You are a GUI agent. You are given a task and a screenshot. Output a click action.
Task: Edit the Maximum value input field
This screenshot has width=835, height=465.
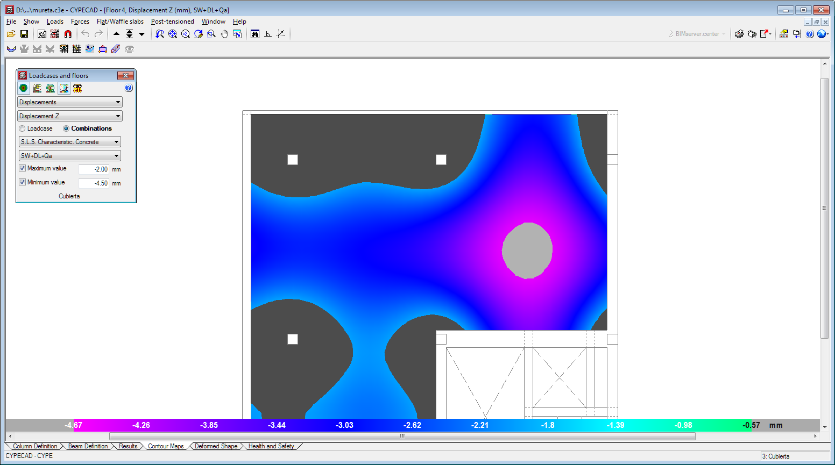click(x=94, y=169)
